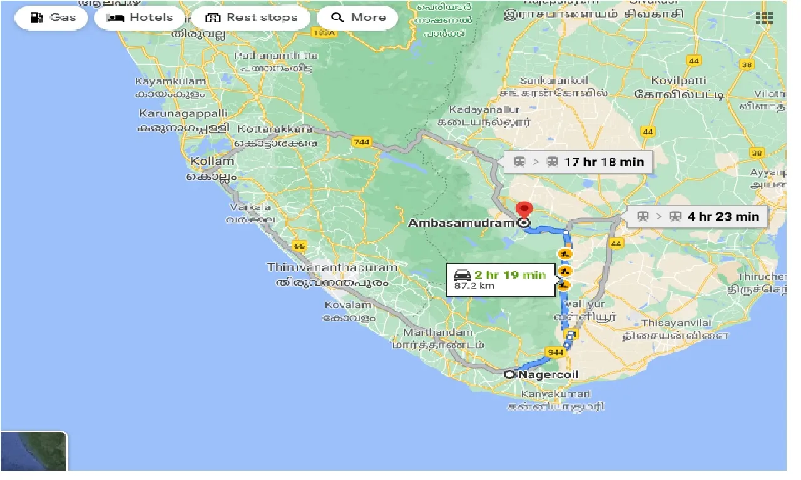This screenshot has height=480, width=801.
Task: Click the highway 66 shield near Varkala
Action: 300,247
